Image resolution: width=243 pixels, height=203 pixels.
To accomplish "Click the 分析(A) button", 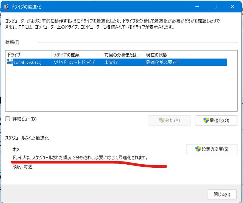I will point(169,120).
